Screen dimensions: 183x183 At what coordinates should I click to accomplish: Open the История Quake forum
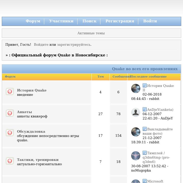coord(32,90)
